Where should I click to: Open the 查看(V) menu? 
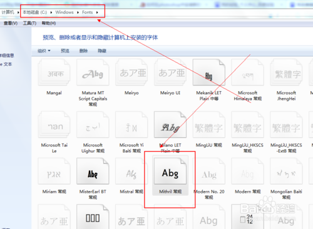11,23
